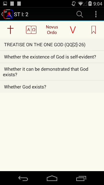
Task: Open search with the magnifying glass
Action: pos(80,14)
